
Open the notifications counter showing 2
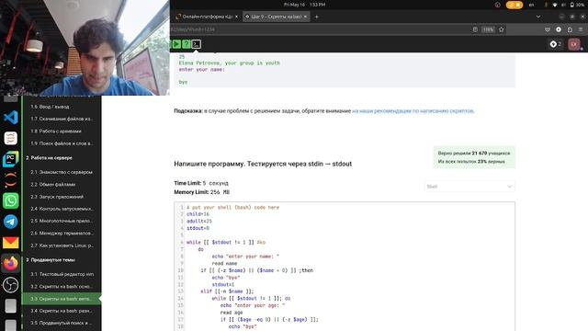coord(555,44)
